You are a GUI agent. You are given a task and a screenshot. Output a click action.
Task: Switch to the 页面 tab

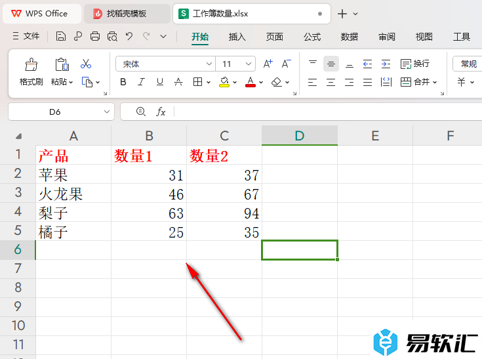click(x=275, y=37)
